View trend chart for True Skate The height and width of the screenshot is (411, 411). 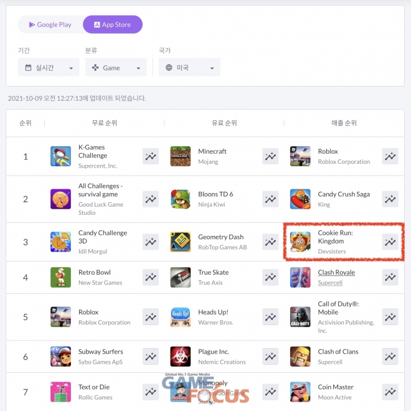pos(270,277)
